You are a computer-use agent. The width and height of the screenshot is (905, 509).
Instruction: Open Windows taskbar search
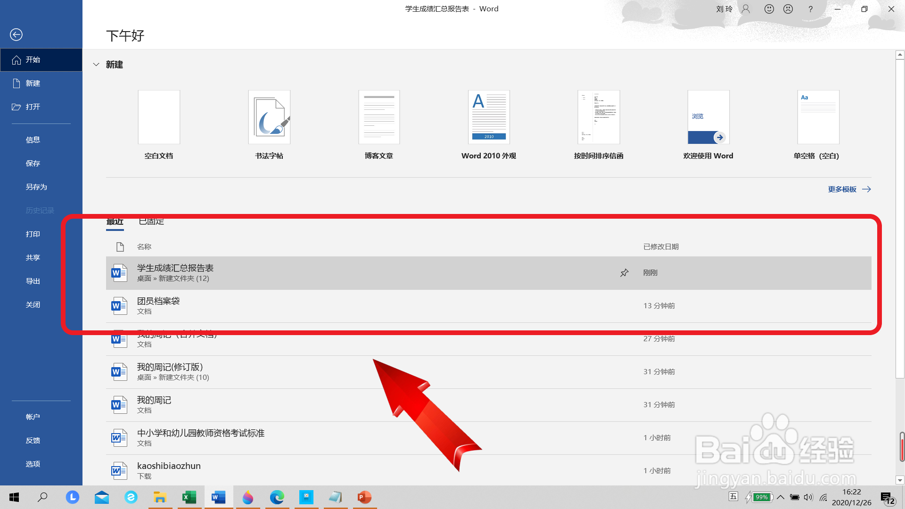point(42,497)
